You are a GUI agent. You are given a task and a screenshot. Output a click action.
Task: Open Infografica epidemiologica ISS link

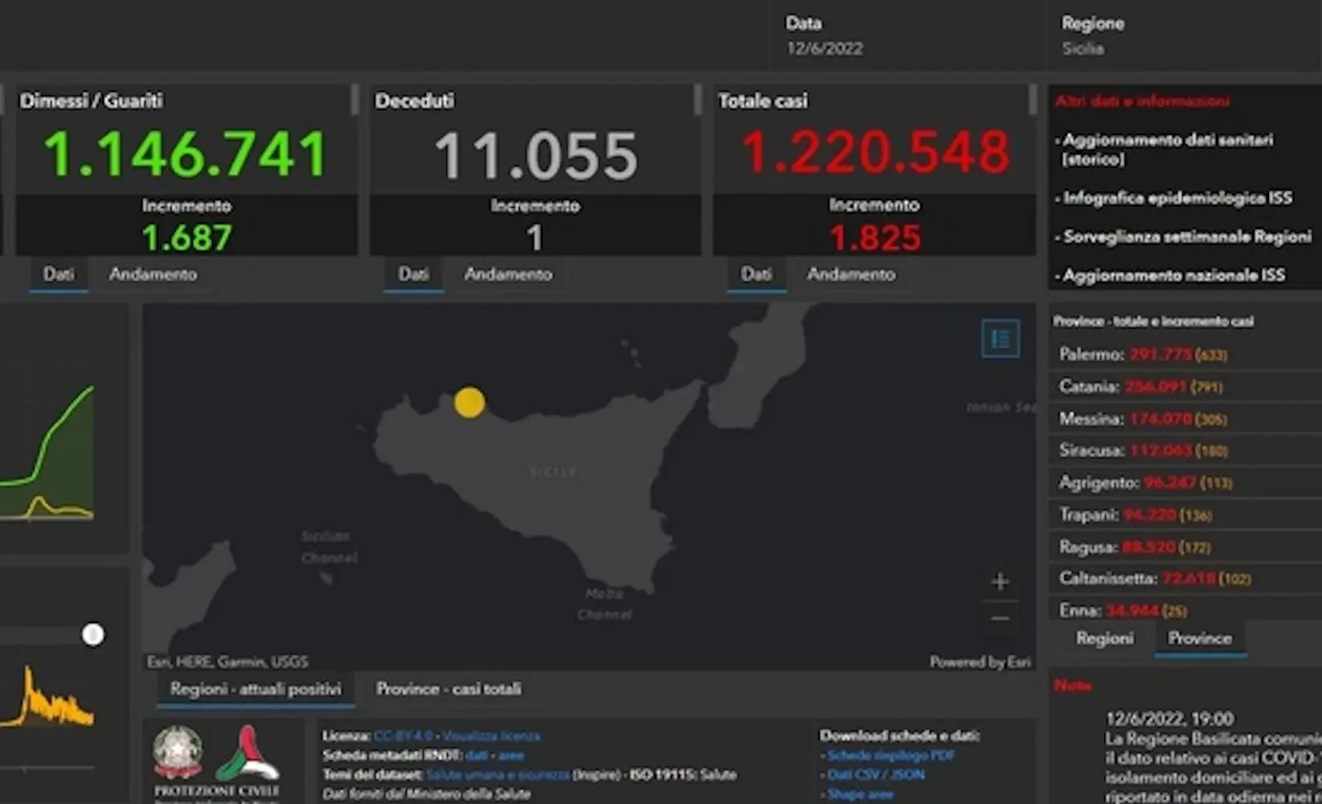(x=1177, y=198)
